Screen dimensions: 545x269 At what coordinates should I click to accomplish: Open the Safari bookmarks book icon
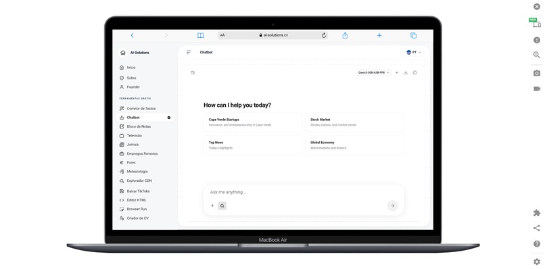click(x=201, y=35)
